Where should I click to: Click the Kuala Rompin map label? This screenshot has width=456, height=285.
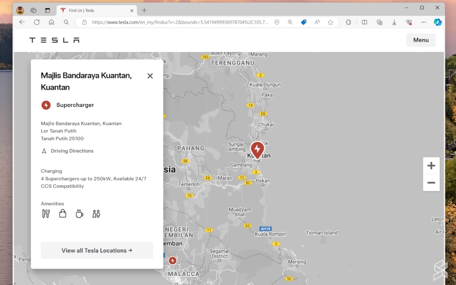[x=270, y=234]
